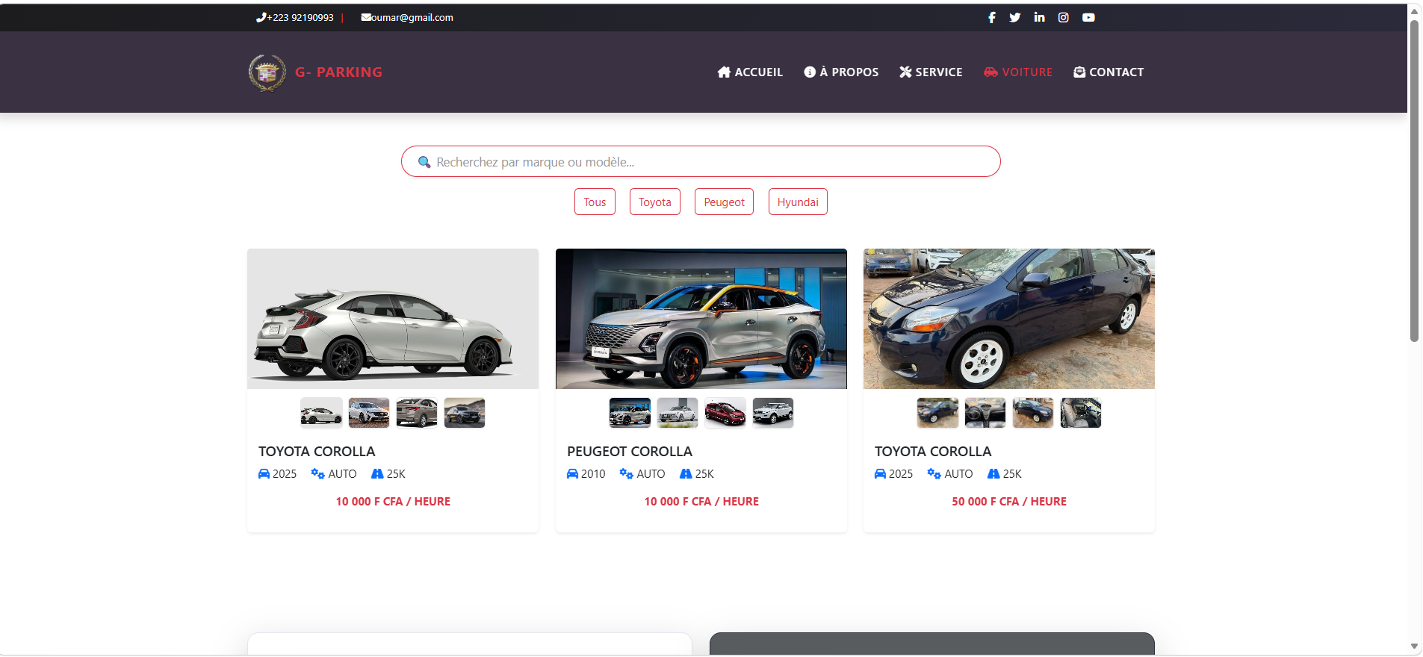The image size is (1423, 657).
Task: Click the oumar@gmail.com email address
Action: pyautogui.click(x=412, y=17)
